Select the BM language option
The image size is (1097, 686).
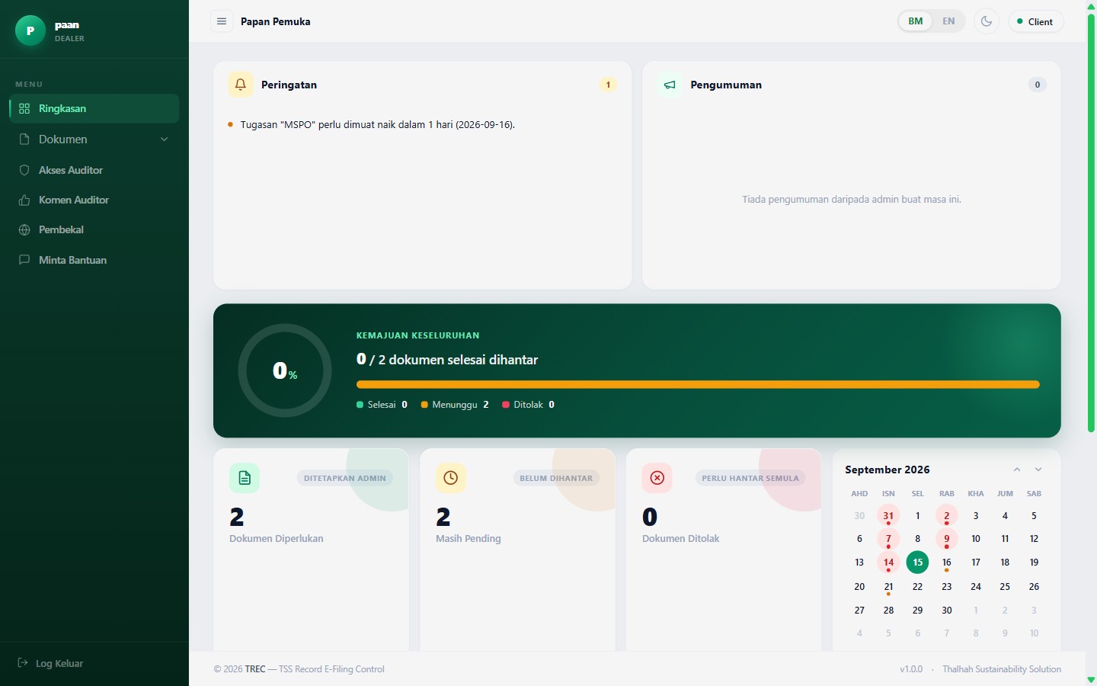[916, 21]
